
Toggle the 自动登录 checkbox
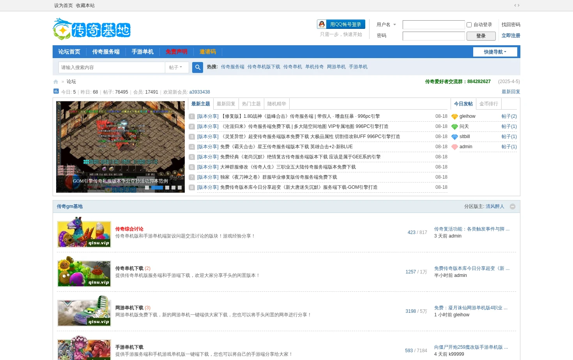(469, 25)
